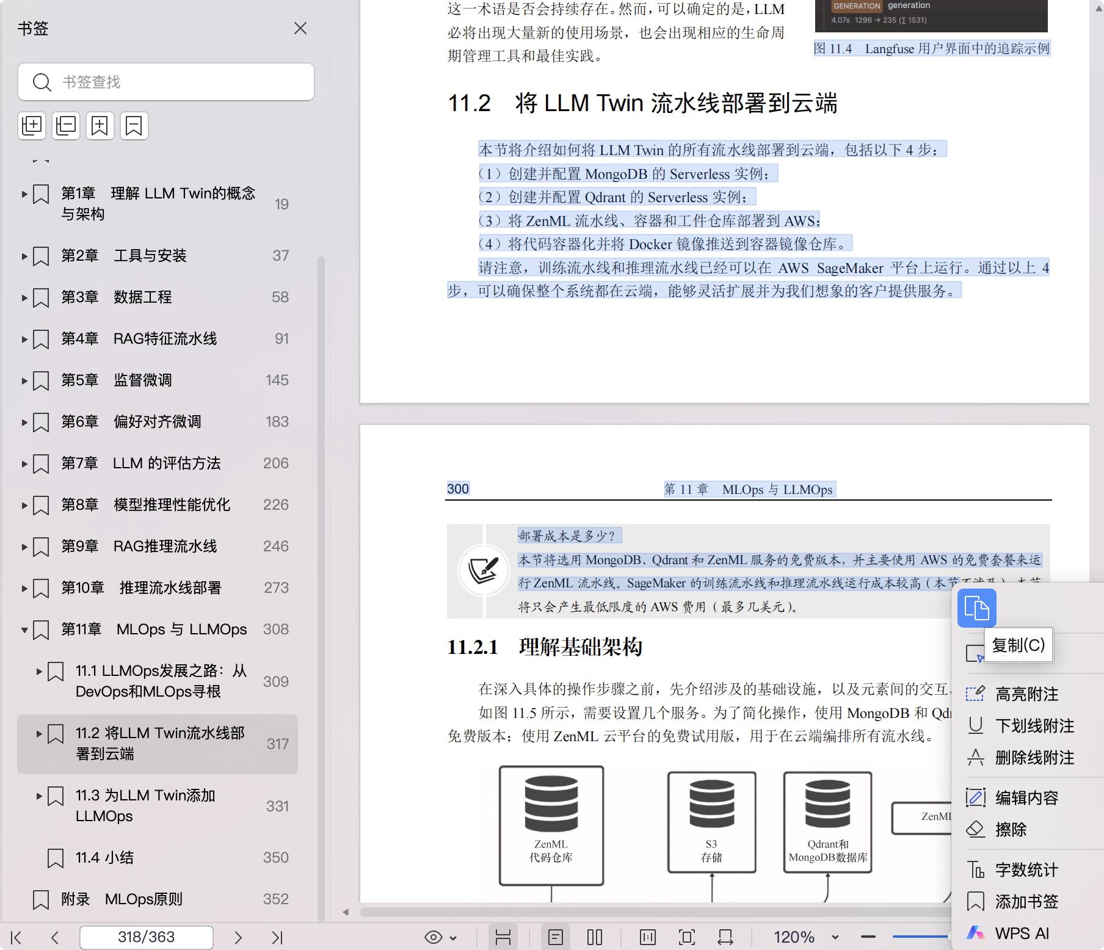The height and width of the screenshot is (950, 1104).
Task: Expand 第7章 LLM 的评估方法 bookmark
Action: coord(24,463)
